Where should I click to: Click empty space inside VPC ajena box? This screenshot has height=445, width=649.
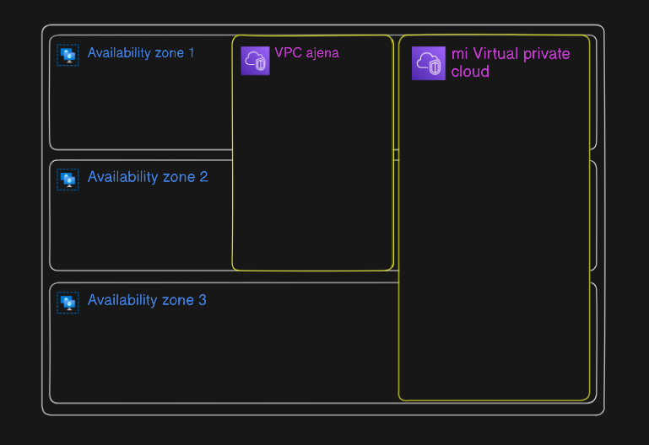[312, 174]
